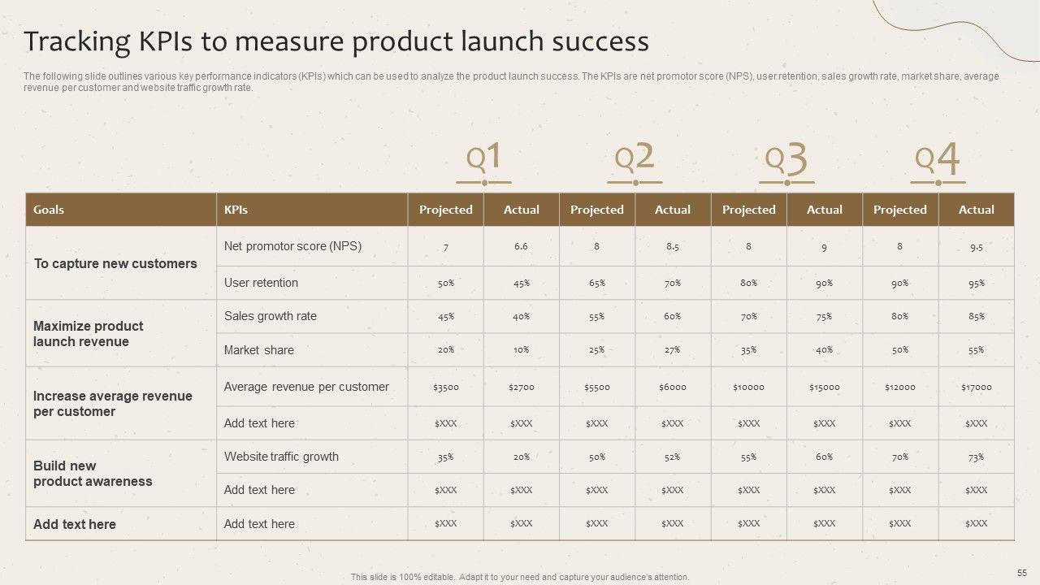The width and height of the screenshot is (1040, 585).
Task: Click the Q4 quarter label
Action: 938,159
